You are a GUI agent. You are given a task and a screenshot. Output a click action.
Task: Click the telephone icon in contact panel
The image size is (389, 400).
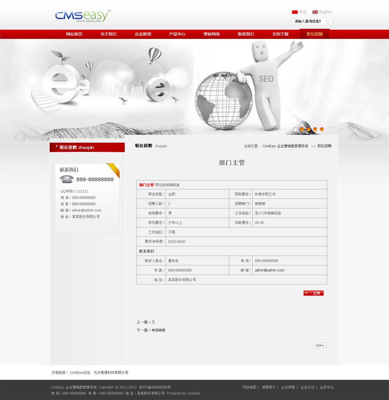click(x=67, y=179)
